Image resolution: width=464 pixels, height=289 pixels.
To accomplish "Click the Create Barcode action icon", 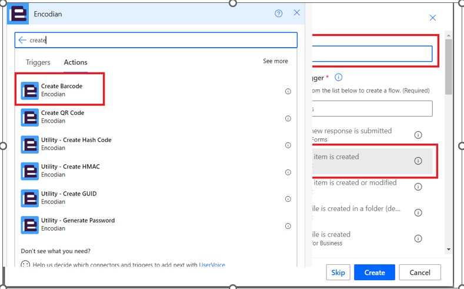I will [x=30, y=90].
